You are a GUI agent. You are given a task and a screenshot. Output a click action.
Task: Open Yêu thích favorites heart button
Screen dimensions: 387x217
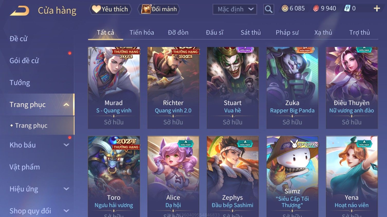pos(110,9)
